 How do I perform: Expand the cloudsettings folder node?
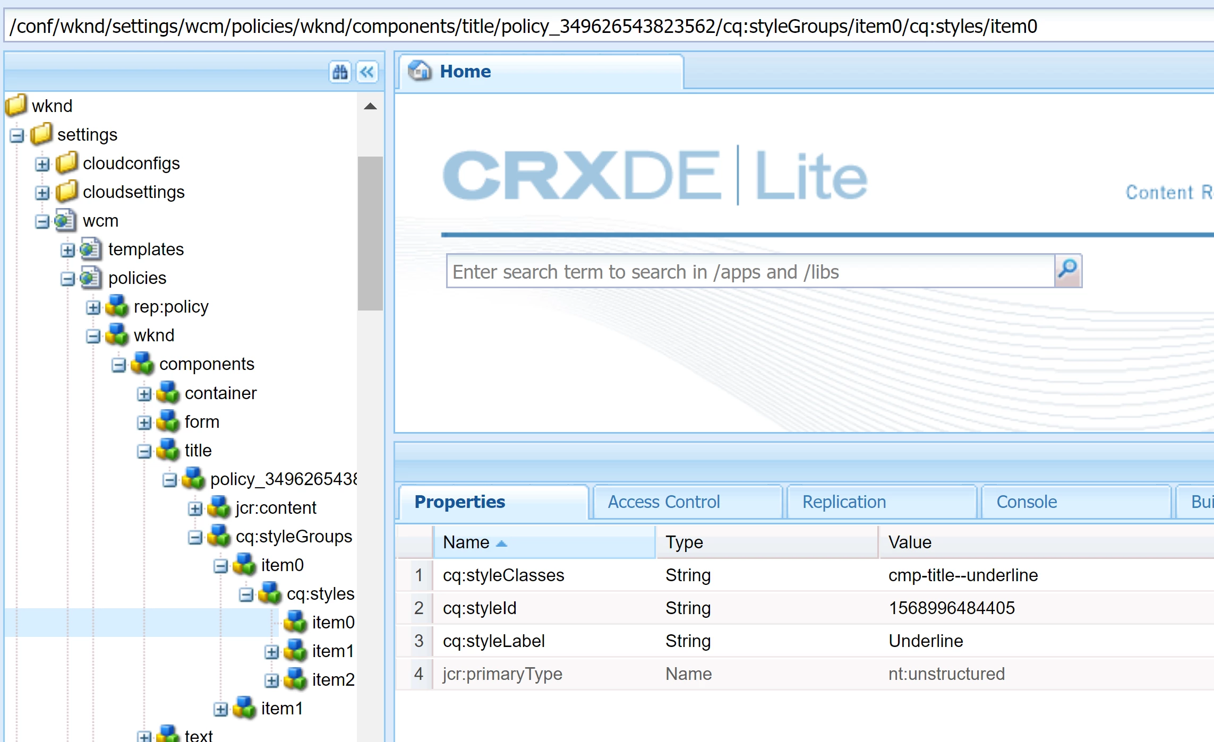click(x=42, y=193)
